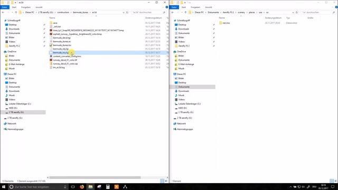The width and height of the screenshot is (338, 190).
Task: Open Firefox from the taskbar
Action: [82, 187]
